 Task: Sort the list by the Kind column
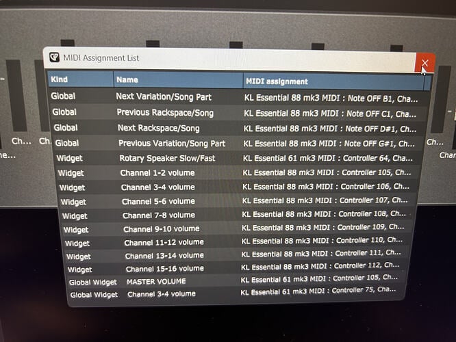click(x=81, y=79)
